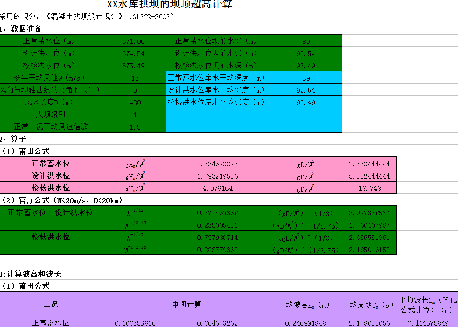Click the cell showing 4.076164
This screenshot has width=458, height=327.
tap(217, 188)
